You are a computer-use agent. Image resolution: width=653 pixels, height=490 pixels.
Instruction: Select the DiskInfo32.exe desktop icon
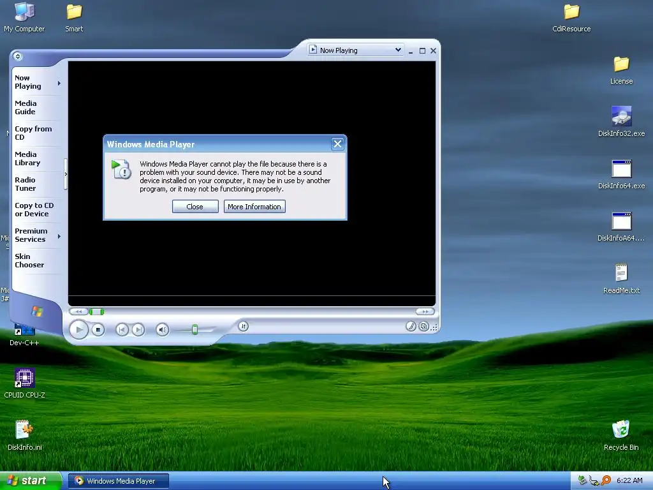tap(621, 122)
